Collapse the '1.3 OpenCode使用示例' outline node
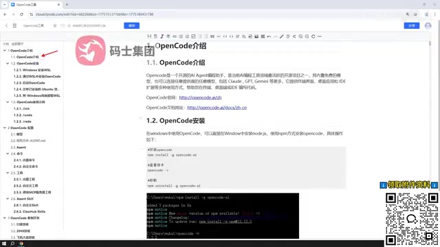 (x=8, y=102)
